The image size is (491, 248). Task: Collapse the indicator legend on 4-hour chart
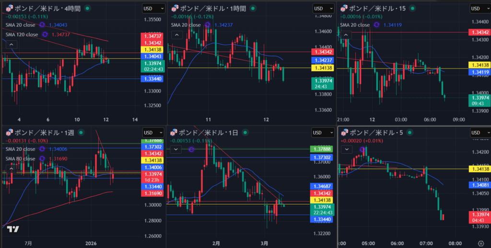click(11, 44)
